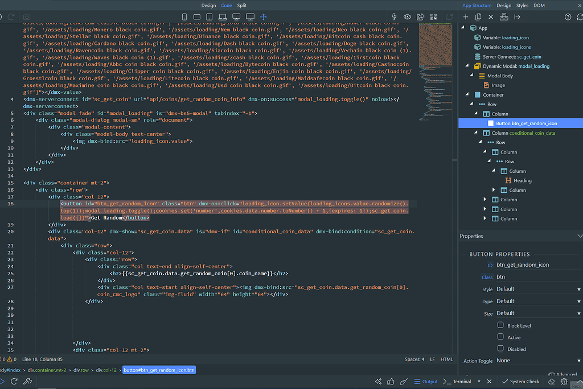Viewport: 583px width, 389px height.
Task: Switch to the Design view tab
Action: click(208, 5)
